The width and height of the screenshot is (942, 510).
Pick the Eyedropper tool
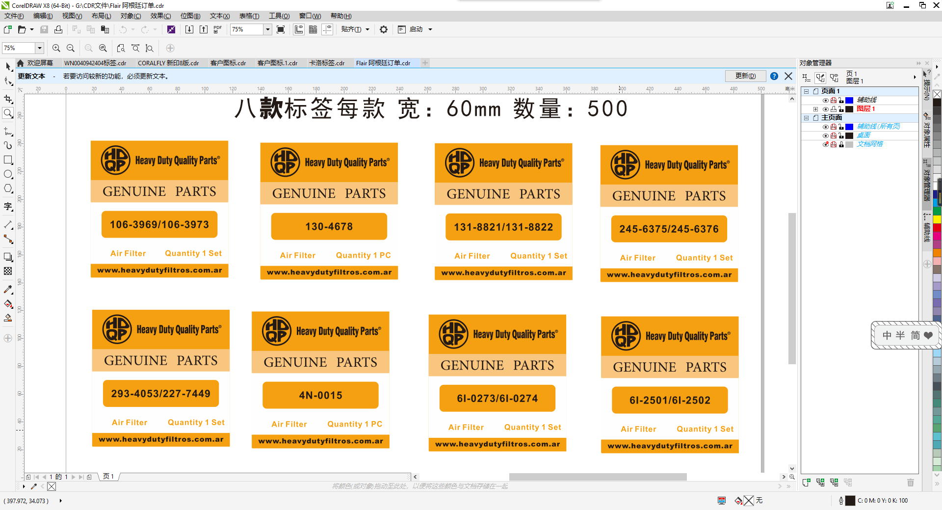coord(8,290)
